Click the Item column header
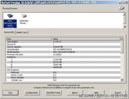Screen dimensions: 129x99 [x=29, y=39]
